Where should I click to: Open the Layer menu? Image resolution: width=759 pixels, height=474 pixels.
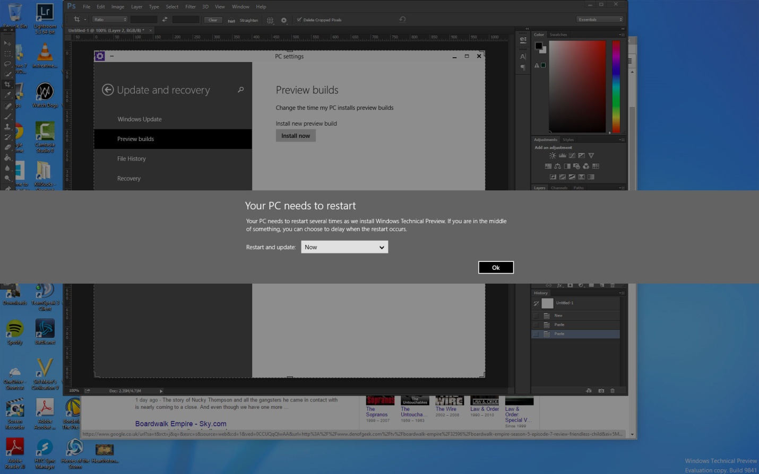click(137, 7)
